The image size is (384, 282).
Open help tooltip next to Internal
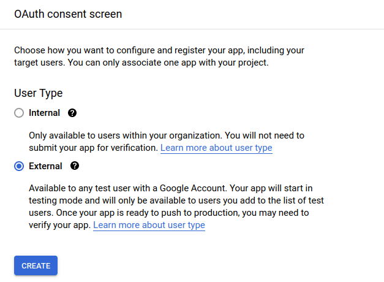72,113
